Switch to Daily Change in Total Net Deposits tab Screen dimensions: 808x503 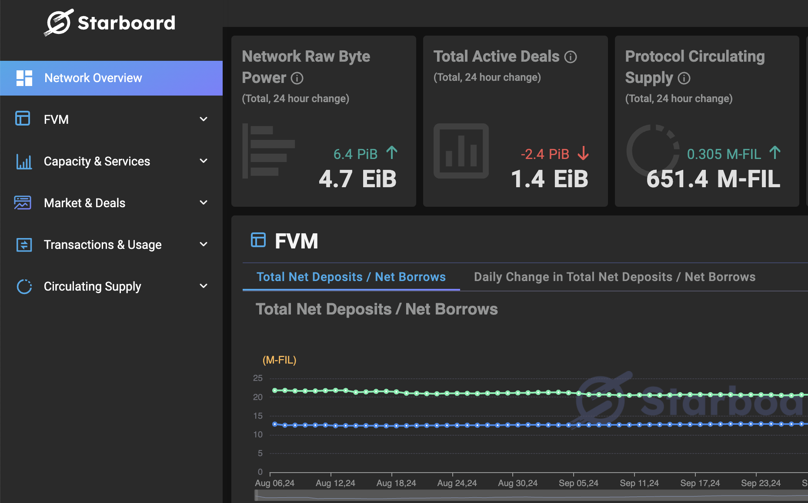point(614,277)
